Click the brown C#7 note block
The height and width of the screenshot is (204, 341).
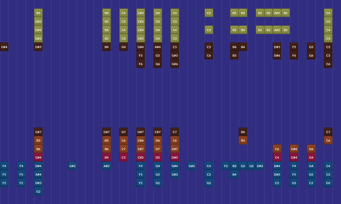pyautogui.click(x=158, y=132)
